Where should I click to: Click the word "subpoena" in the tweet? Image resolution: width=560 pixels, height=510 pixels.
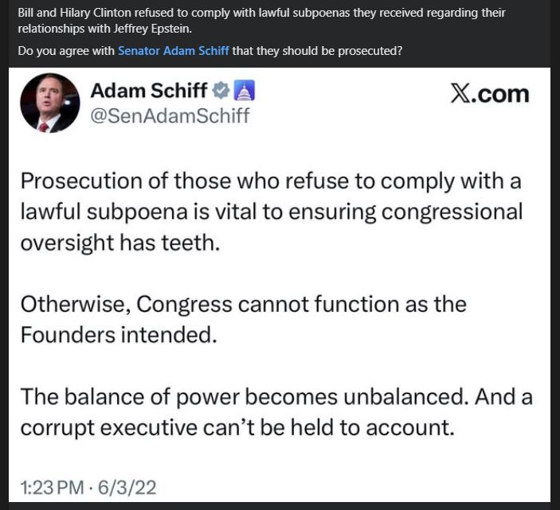click(x=137, y=212)
